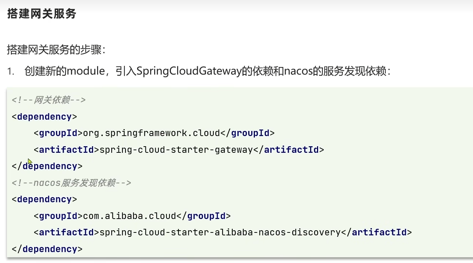Click the first closing </dependency> tag near cursor
This screenshot has width=473, height=263.
pyautogui.click(x=47, y=166)
